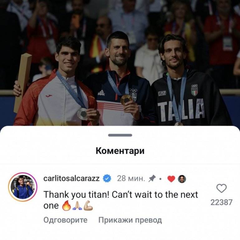The width and height of the screenshot is (240, 240).
Task: Click the blue verified badge
Action: tap(107, 178)
